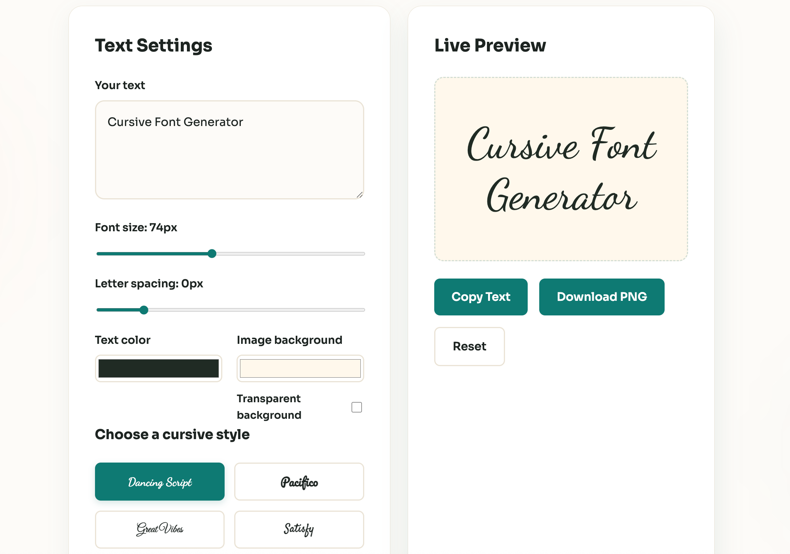Screen dimensions: 790x554
Task: Click the textarea resize grip corner
Action: coord(360,195)
